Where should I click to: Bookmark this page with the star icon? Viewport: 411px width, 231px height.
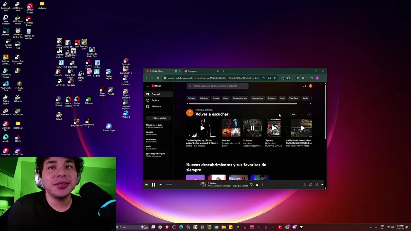pyautogui.click(x=275, y=78)
